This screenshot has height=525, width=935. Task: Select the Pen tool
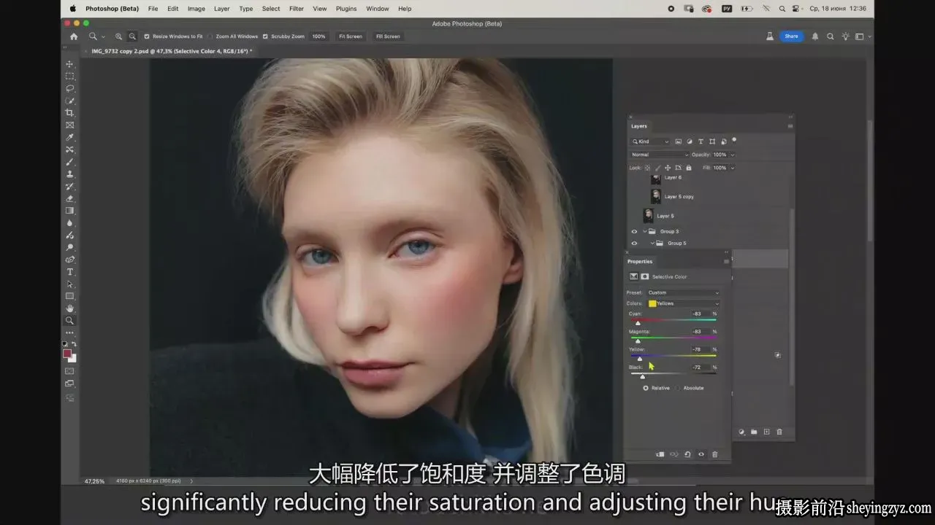point(70,260)
